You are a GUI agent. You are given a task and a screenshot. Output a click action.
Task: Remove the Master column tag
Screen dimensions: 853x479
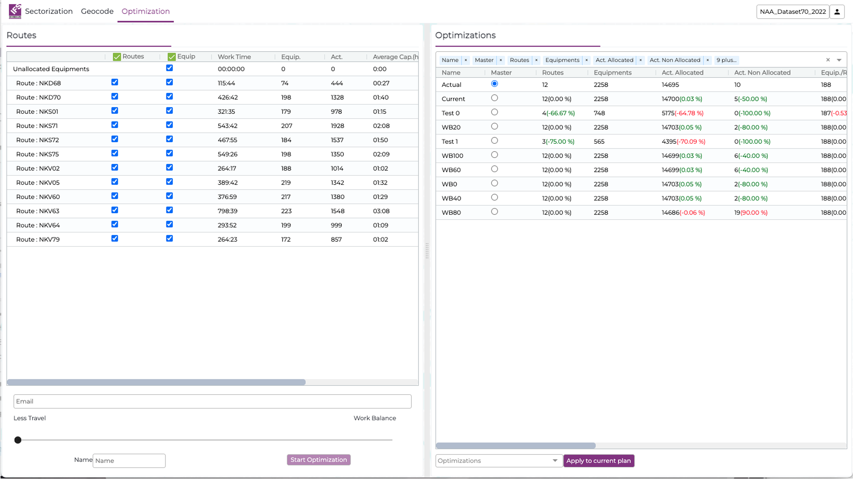click(501, 60)
